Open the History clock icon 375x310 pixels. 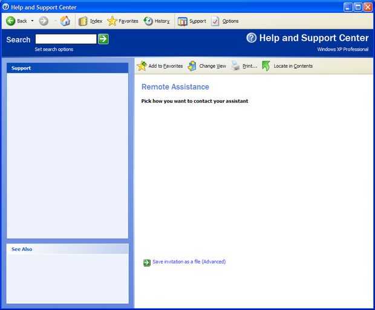click(148, 21)
